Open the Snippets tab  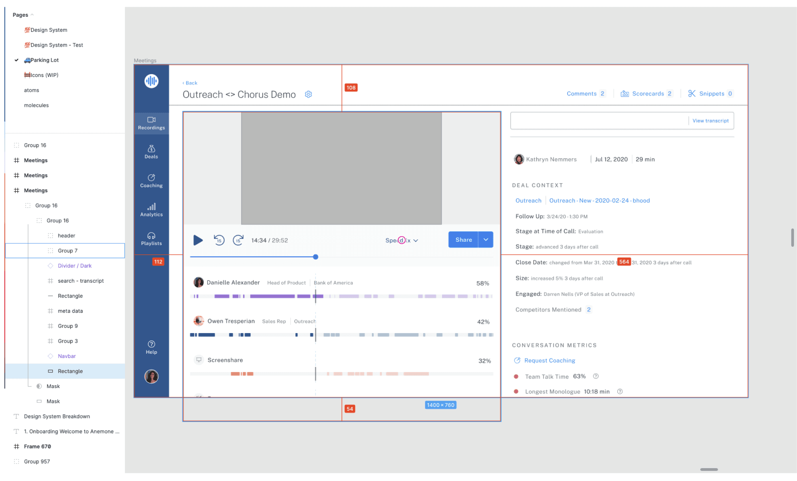click(x=711, y=94)
